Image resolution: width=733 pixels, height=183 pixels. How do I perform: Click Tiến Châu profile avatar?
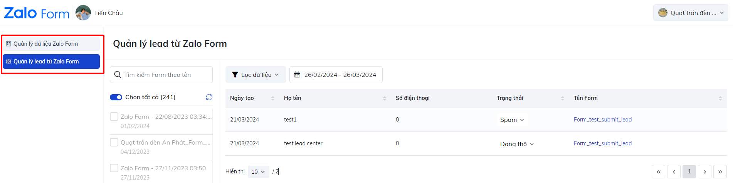click(83, 13)
